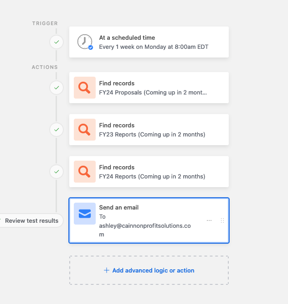Click the envelope icon on Send an email
This screenshot has width=288, height=304.
85,214
